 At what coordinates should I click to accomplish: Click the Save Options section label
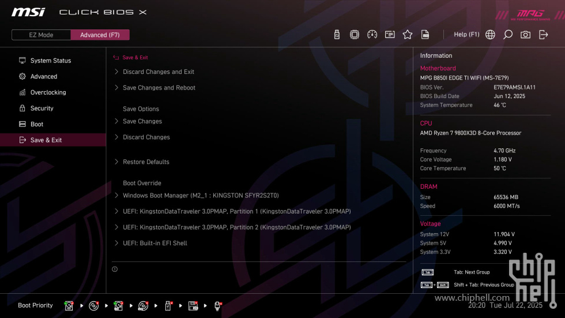click(x=141, y=109)
